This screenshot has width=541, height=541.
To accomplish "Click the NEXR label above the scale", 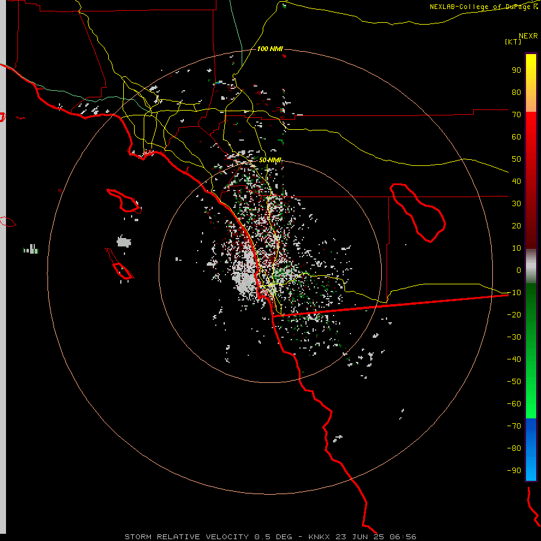I will 528,36.
